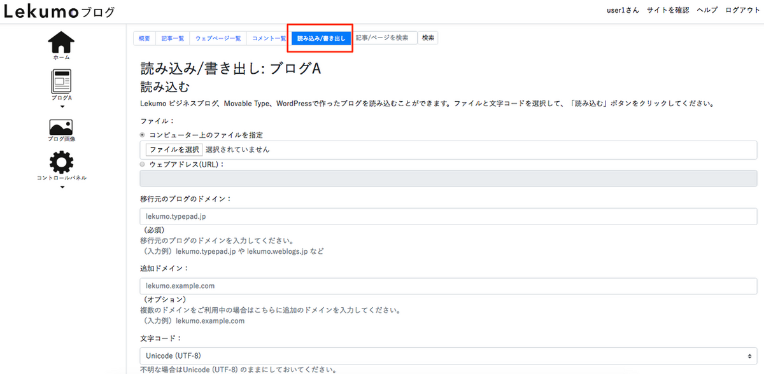Click ログアウト to sign out
Viewport: 764px width, 374px height.
tap(742, 10)
